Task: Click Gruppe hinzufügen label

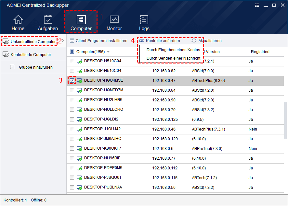Action: pyautogui.click(x=36, y=67)
